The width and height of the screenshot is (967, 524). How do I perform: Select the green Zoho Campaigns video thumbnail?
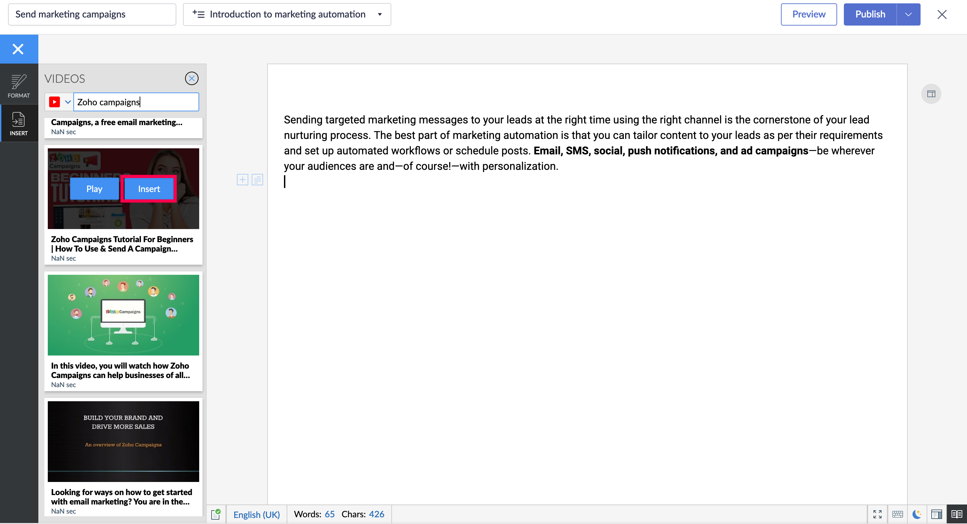pyautogui.click(x=123, y=315)
